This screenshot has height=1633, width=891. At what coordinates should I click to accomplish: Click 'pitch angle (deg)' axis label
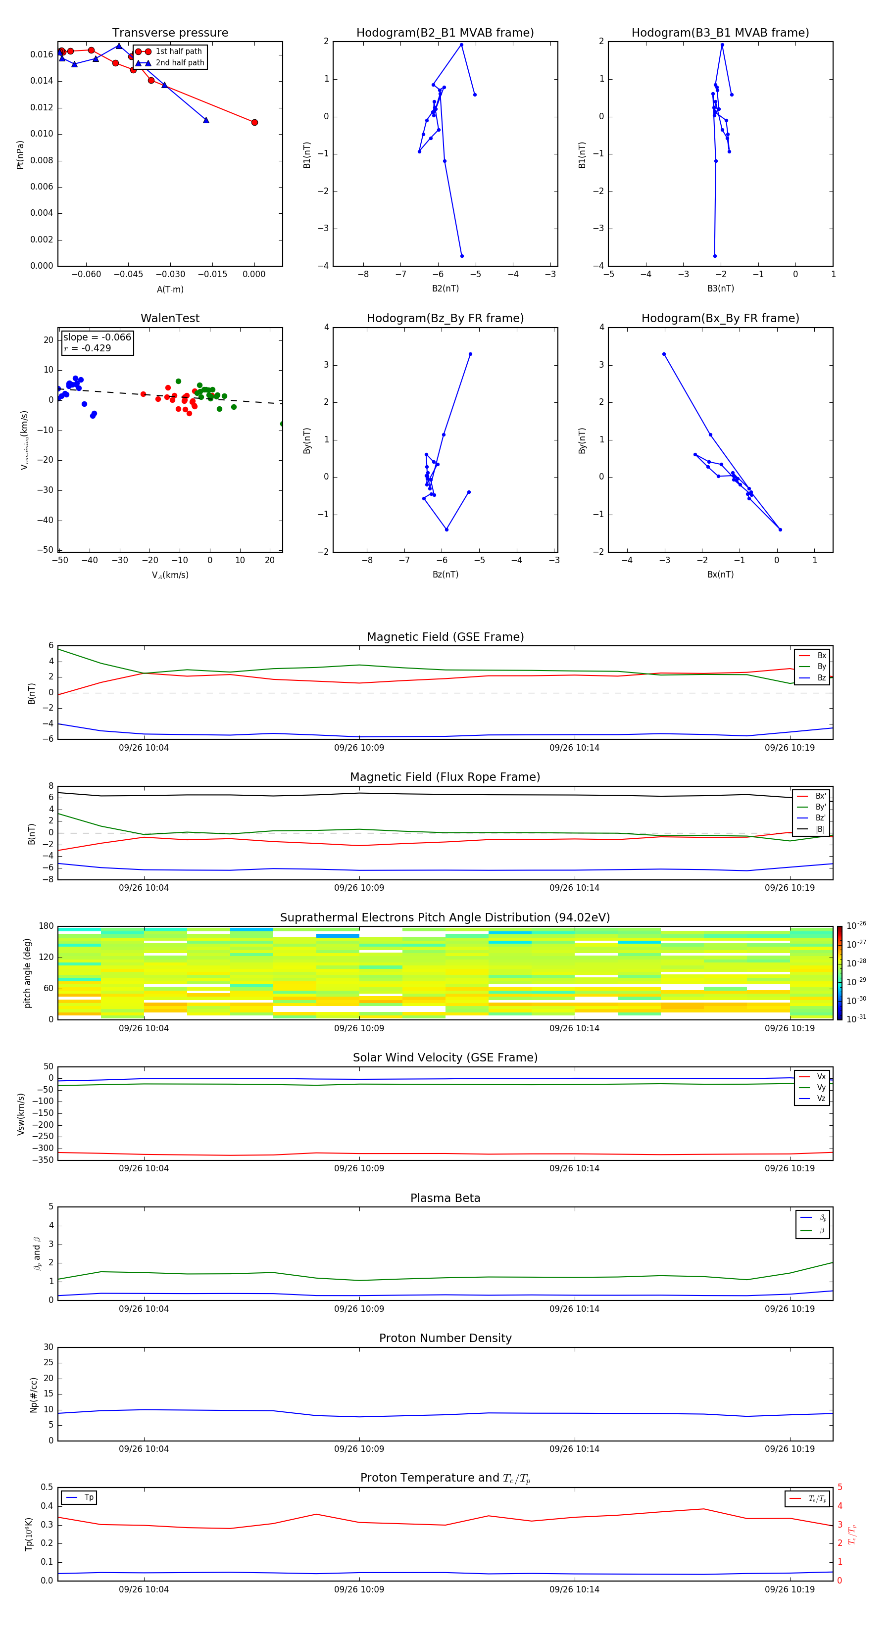click(27, 973)
